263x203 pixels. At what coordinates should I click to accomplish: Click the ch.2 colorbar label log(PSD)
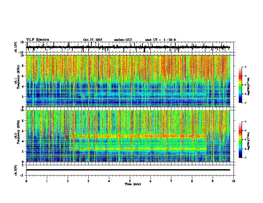point(248,141)
